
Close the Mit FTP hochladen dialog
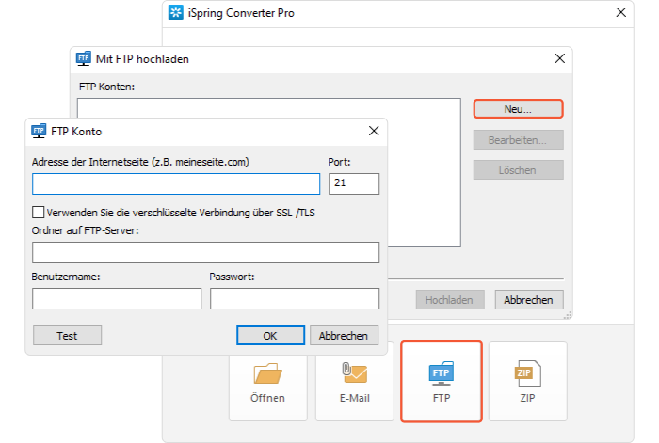point(559,58)
